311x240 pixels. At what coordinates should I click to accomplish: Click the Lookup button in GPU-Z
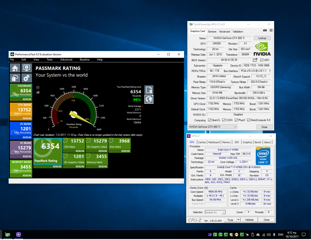pos(262,38)
